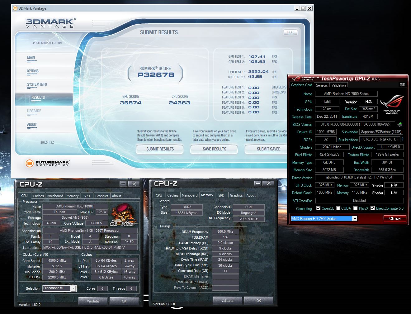Click the BIOS Version field in GPU-Z
Viewport: 411px width, 314px height.
pos(355,124)
